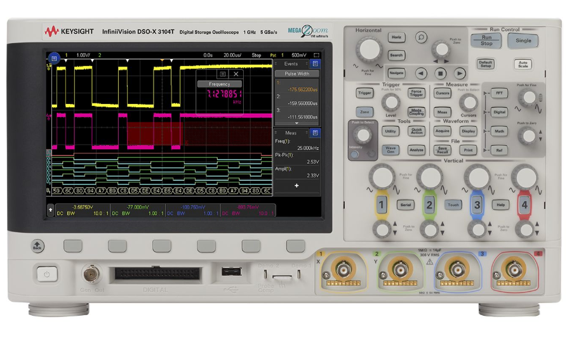
Task: Click the navigate forward arrow button
Action: pyautogui.click(x=460, y=74)
